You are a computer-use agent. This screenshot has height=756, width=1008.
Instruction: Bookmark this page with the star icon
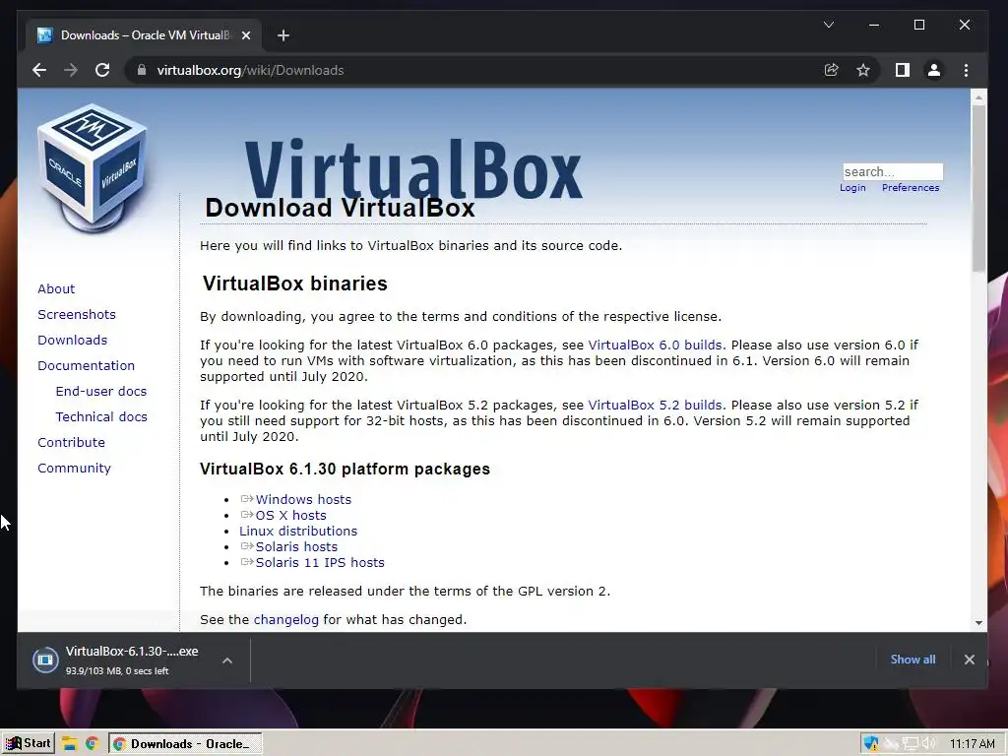pyautogui.click(x=862, y=70)
